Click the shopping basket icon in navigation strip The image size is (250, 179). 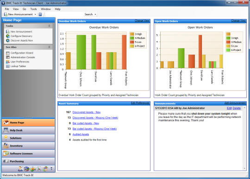(45, 169)
